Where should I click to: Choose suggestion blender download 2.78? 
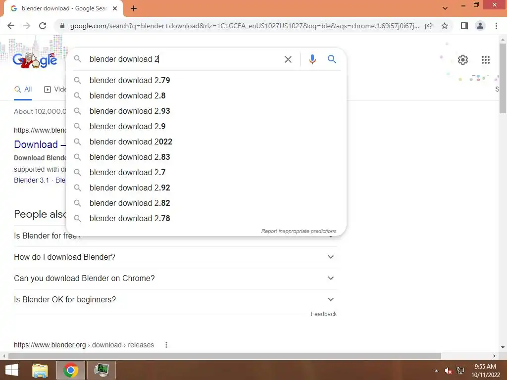pyautogui.click(x=206, y=218)
